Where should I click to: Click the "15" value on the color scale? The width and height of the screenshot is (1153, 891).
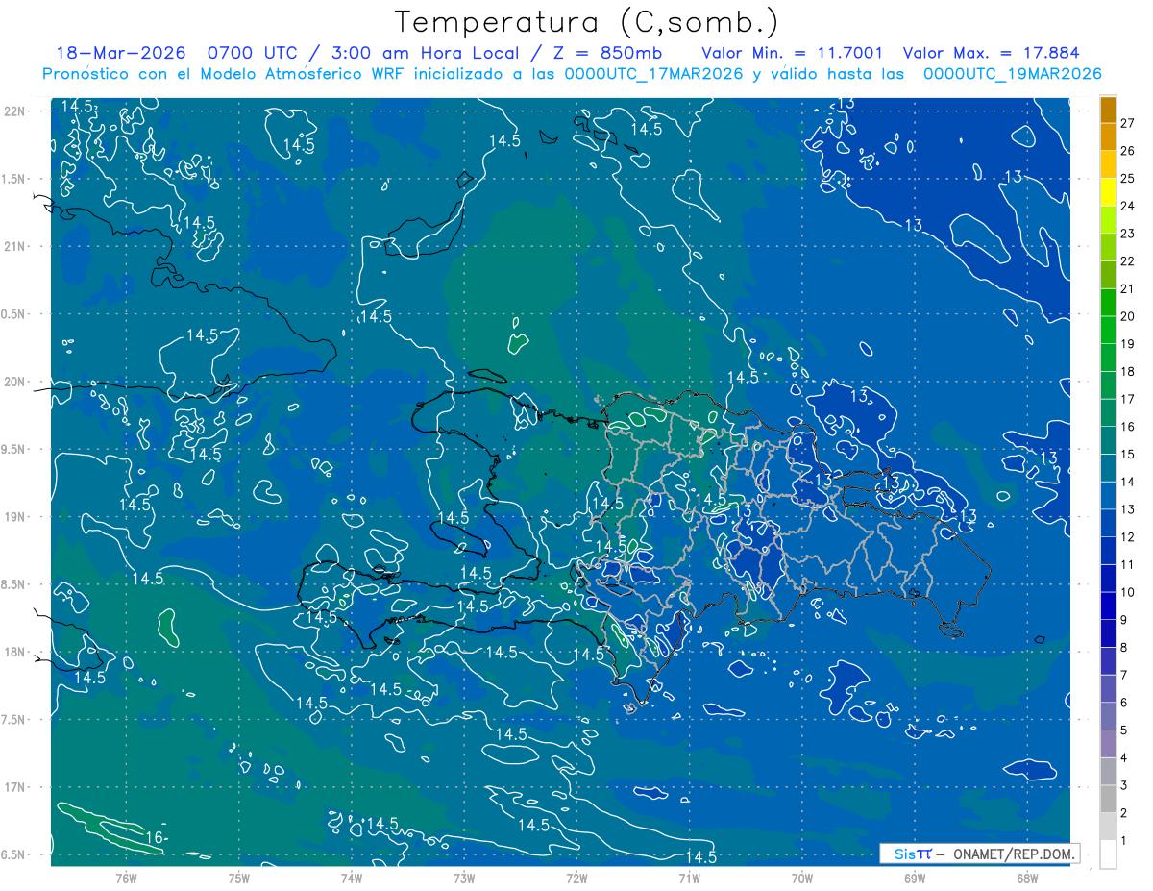(1127, 454)
